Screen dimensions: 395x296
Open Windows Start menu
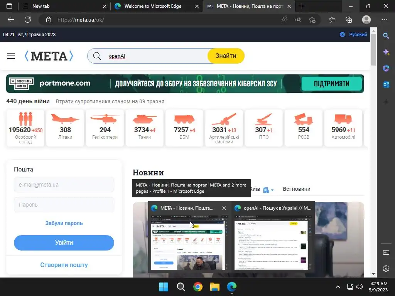(164, 287)
